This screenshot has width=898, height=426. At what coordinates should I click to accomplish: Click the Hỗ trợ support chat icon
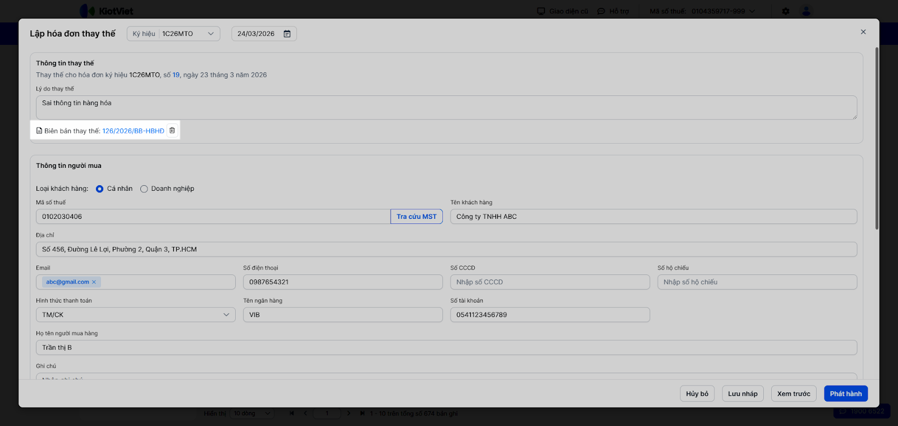pyautogui.click(x=601, y=11)
